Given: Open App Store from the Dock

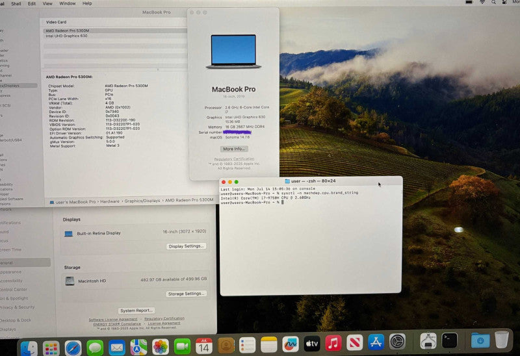Looking at the screenshot, I should (x=376, y=342).
